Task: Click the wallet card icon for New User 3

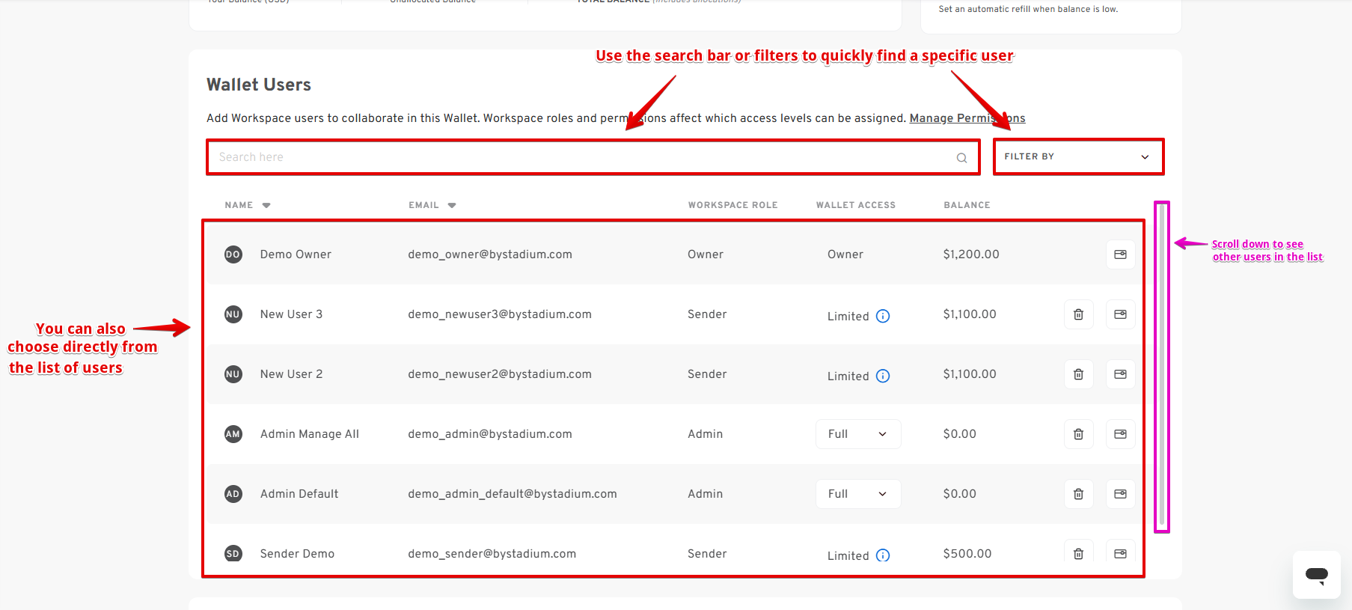Action: click(x=1120, y=314)
